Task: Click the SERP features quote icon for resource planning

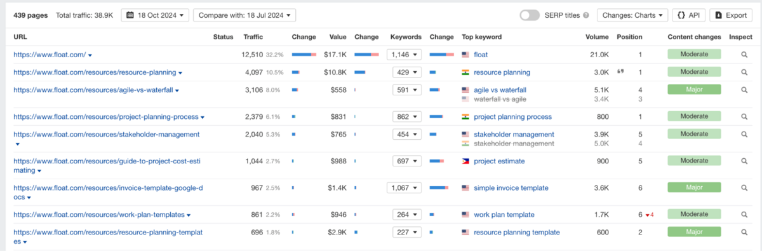Action: coord(620,72)
